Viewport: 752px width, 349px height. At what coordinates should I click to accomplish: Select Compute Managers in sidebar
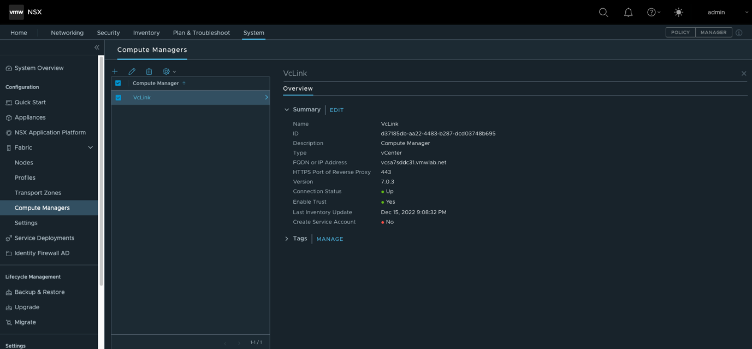point(49,208)
